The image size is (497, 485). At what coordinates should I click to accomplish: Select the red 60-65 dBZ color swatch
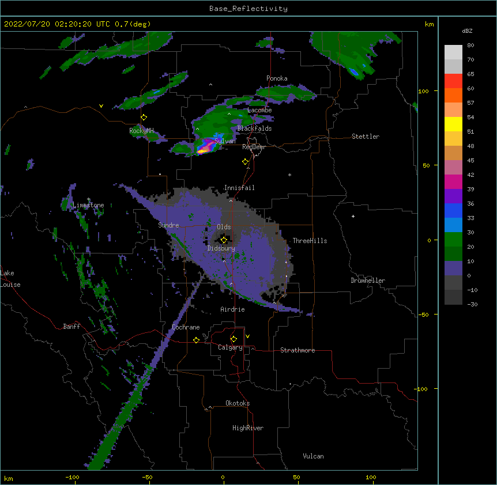453,81
